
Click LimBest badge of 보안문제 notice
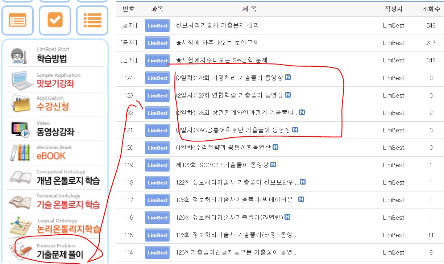coord(157,43)
